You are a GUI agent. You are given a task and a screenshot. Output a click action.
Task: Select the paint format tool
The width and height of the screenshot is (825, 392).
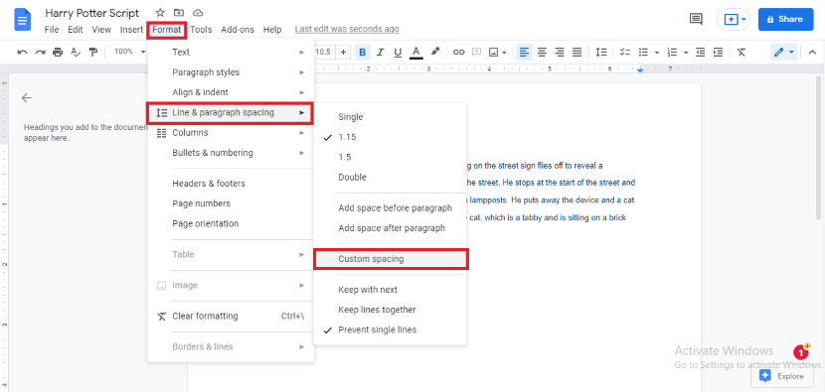tap(93, 52)
